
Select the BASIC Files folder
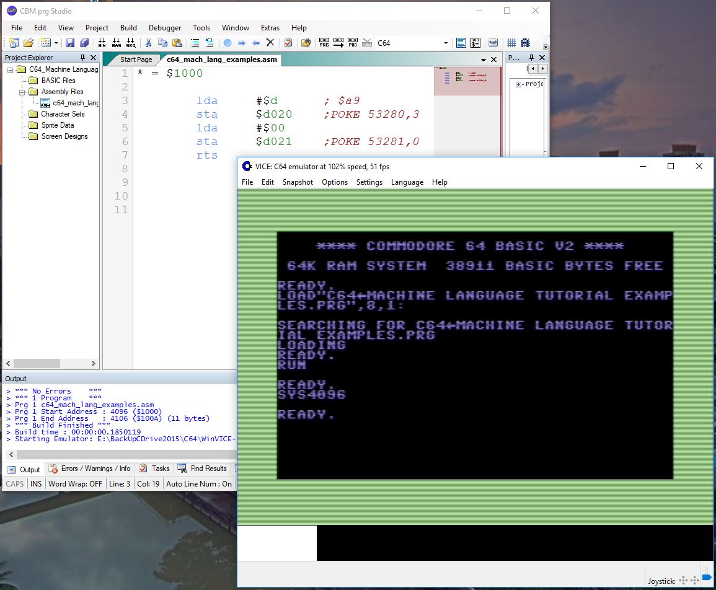[x=58, y=81]
